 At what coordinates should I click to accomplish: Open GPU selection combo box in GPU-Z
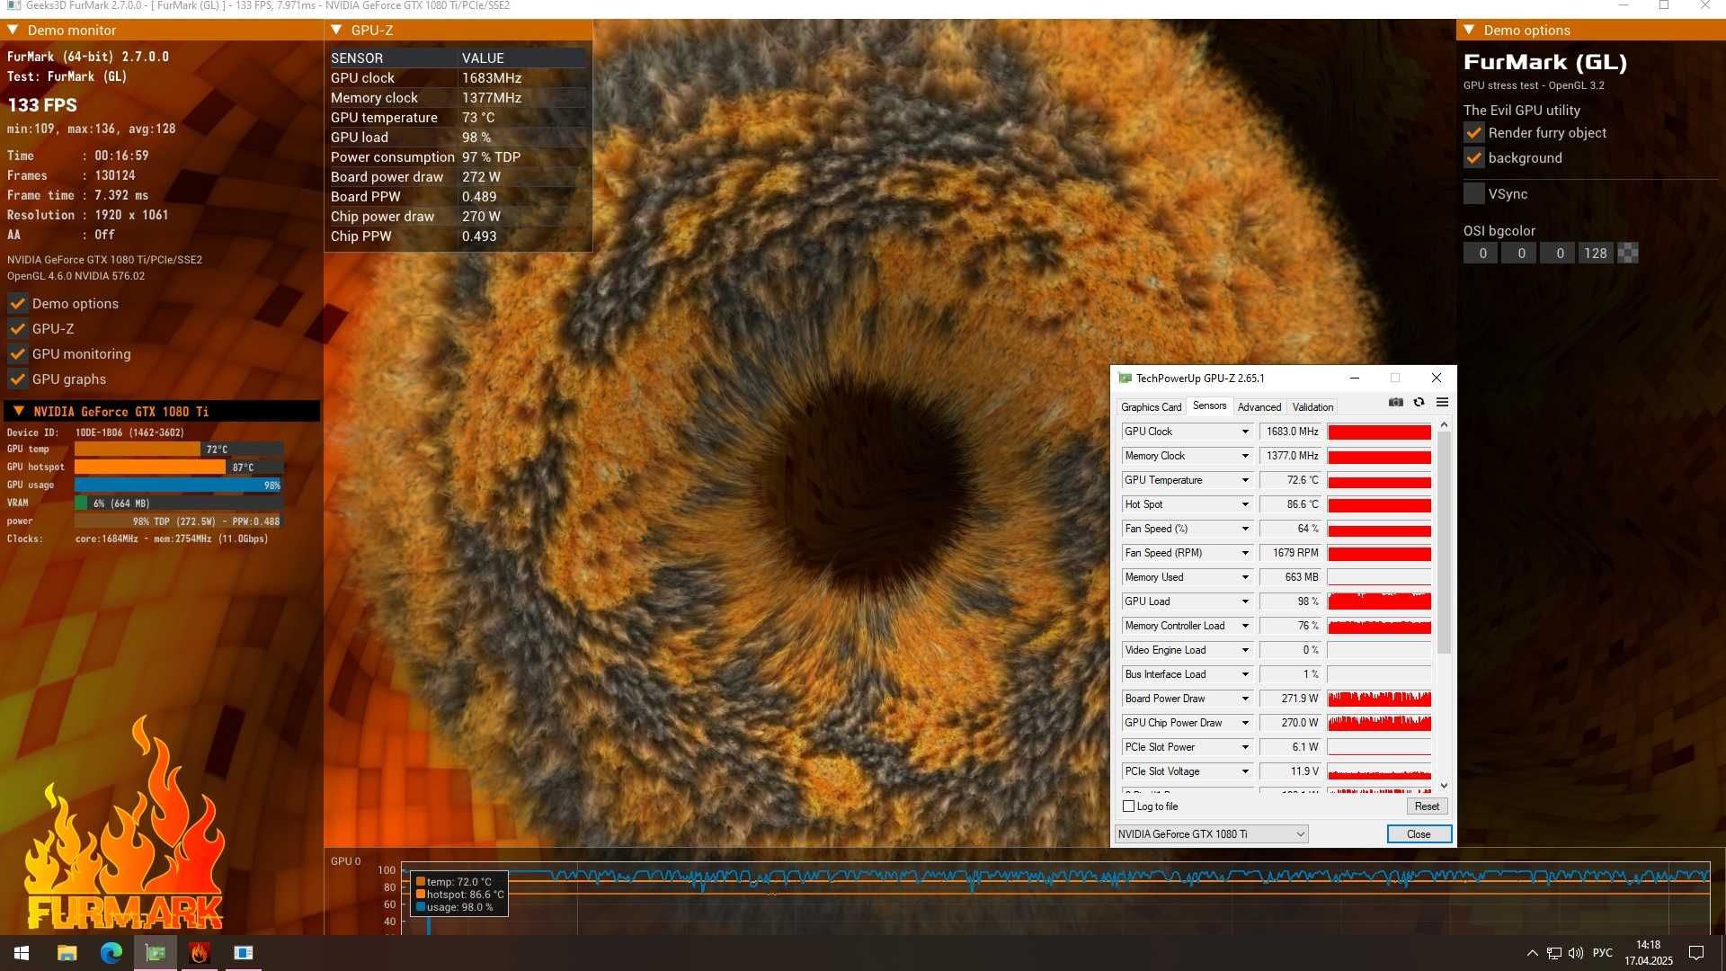tap(1211, 834)
